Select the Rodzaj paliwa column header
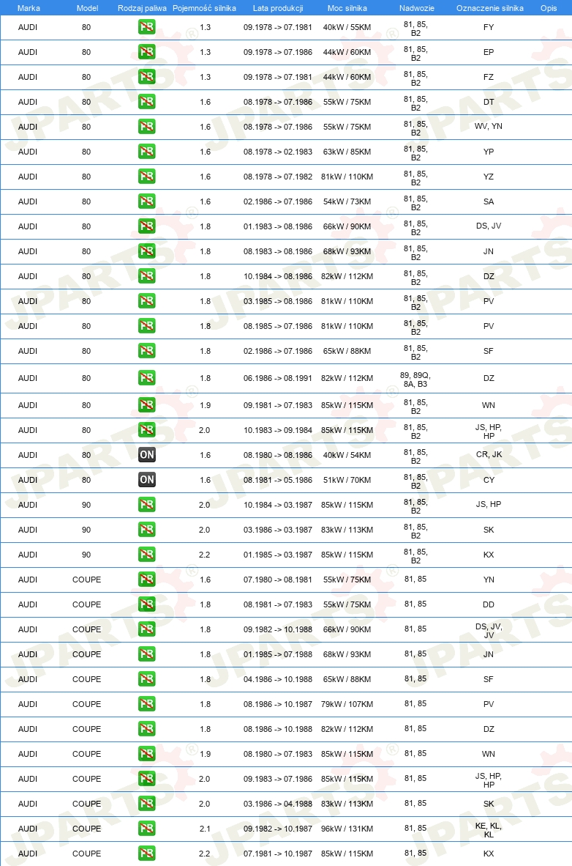This screenshot has width=572, height=866. coord(143,8)
